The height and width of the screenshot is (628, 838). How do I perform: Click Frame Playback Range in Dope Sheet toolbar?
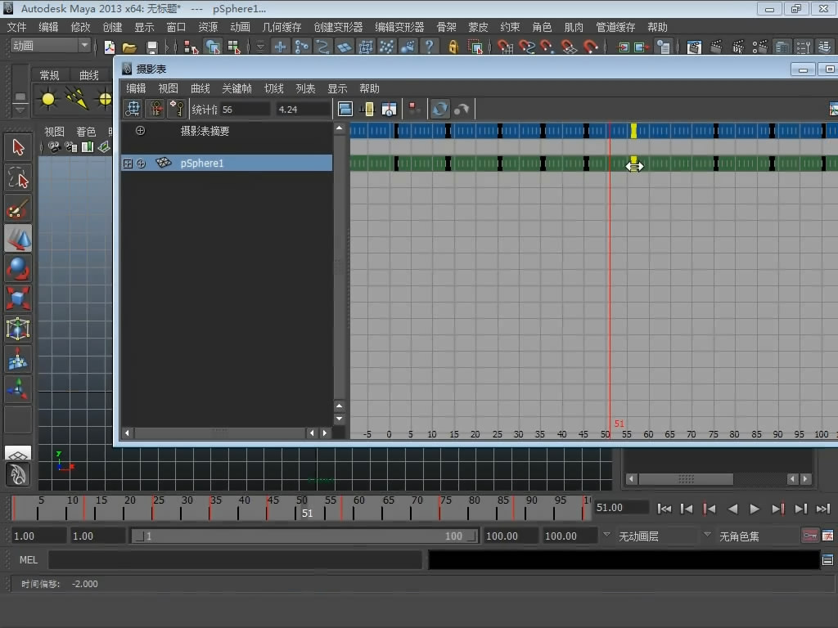pos(367,109)
